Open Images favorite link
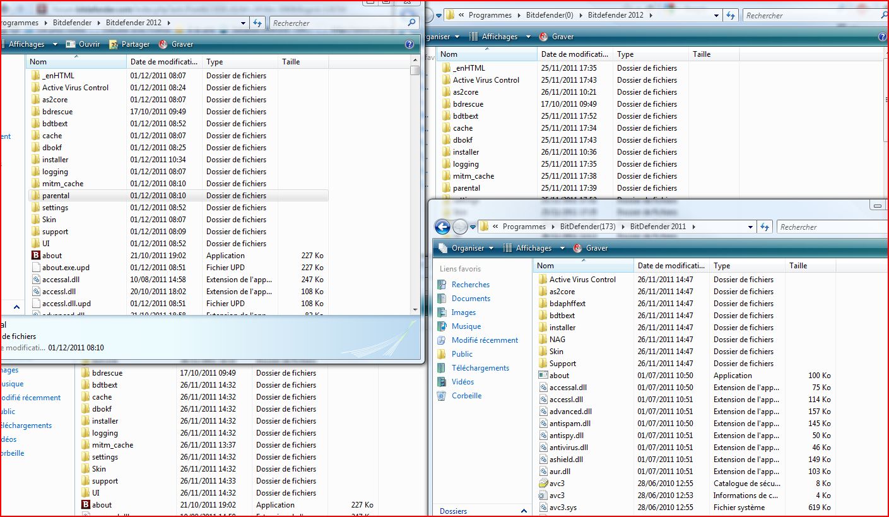Image resolution: width=889 pixels, height=517 pixels. pyautogui.click(x=464, y=312)
